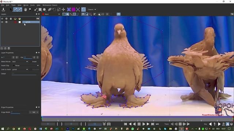Toggle all layers tracking cog header
The height and width of the screenshot is (131, 234).
point(7,19)
